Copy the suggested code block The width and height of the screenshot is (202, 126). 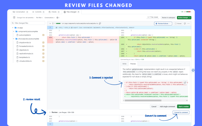click(185, 82)
